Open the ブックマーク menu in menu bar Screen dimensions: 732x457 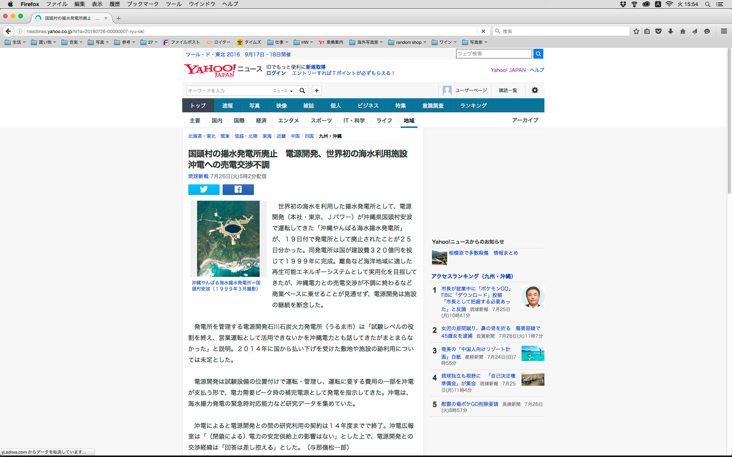143,4
